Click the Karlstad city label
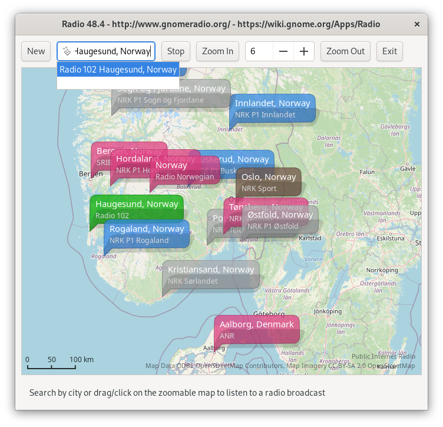Viewport: 443px width, 427px height. tap(310, 238)
